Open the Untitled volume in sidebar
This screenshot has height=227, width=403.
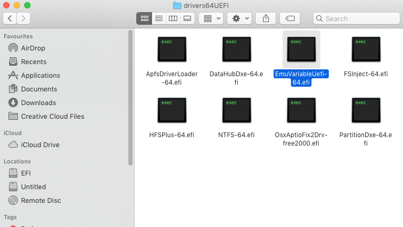pyautogui.click(x=34, y=187)
